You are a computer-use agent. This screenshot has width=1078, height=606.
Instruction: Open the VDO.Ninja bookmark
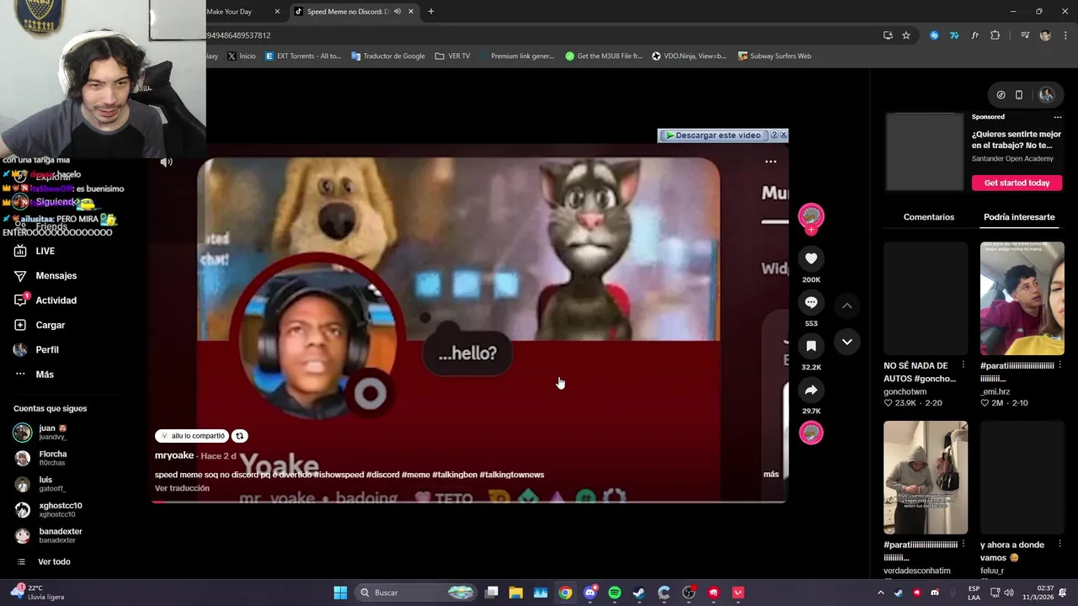click(689, 56)
